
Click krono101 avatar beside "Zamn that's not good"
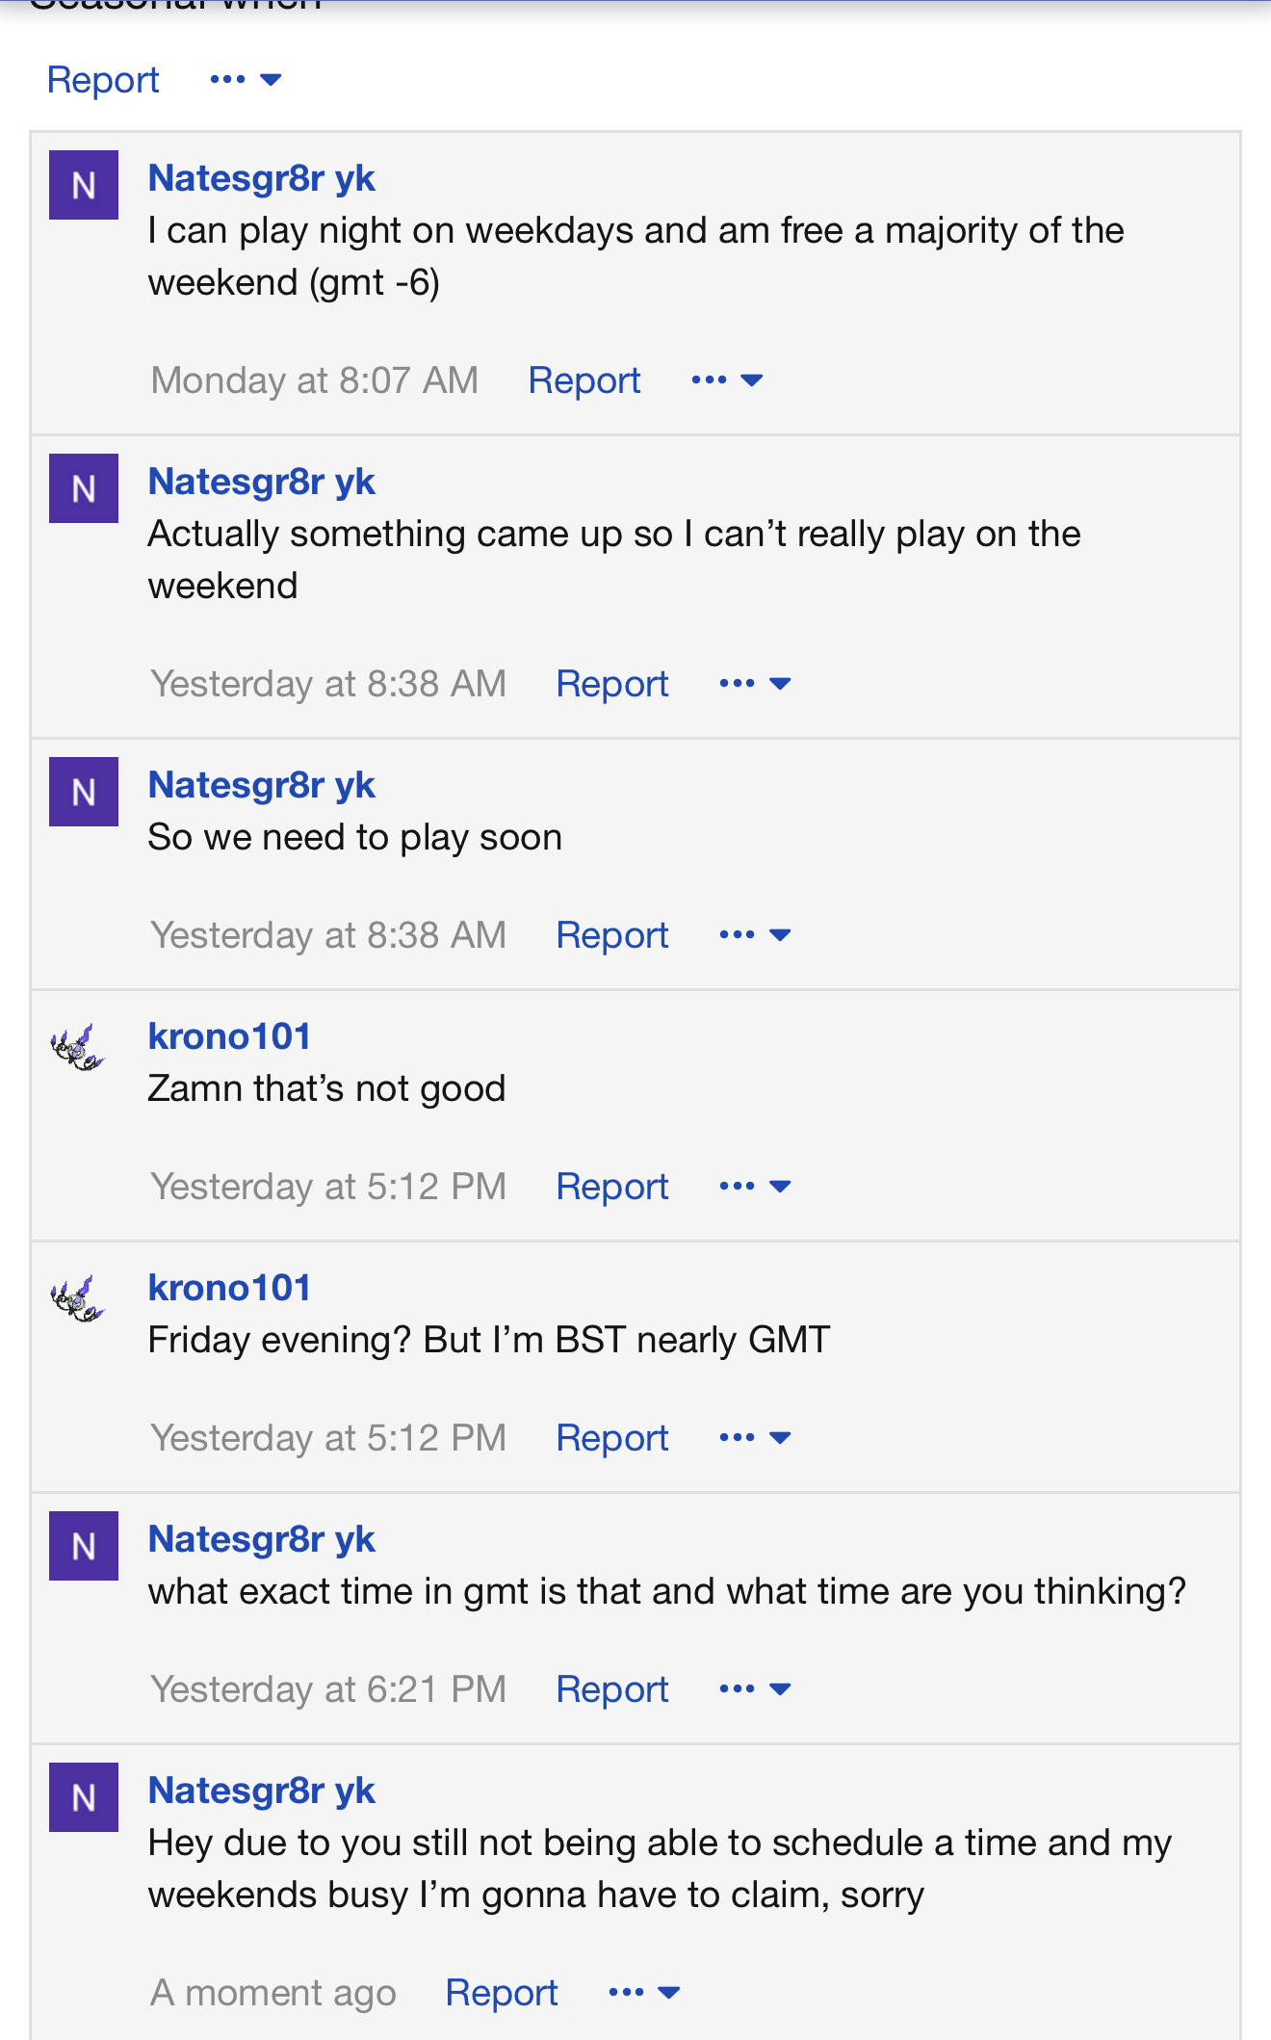pos(77,1048)
